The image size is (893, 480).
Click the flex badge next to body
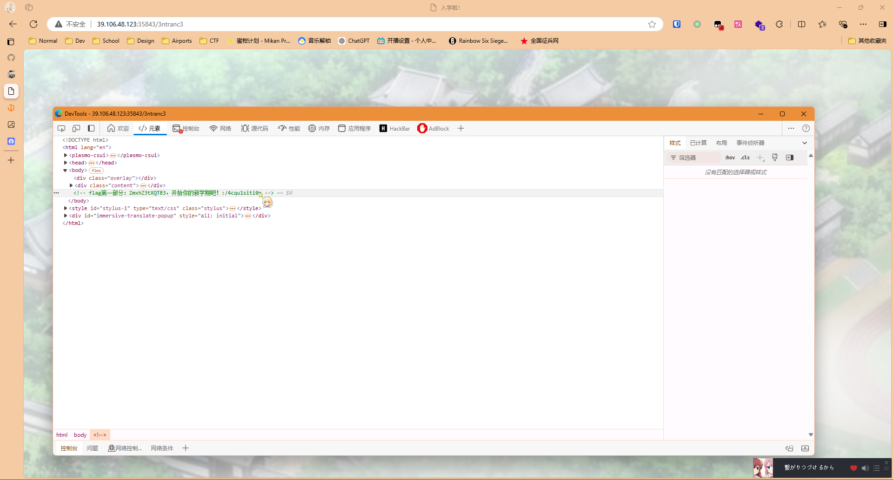click(96, 171)
